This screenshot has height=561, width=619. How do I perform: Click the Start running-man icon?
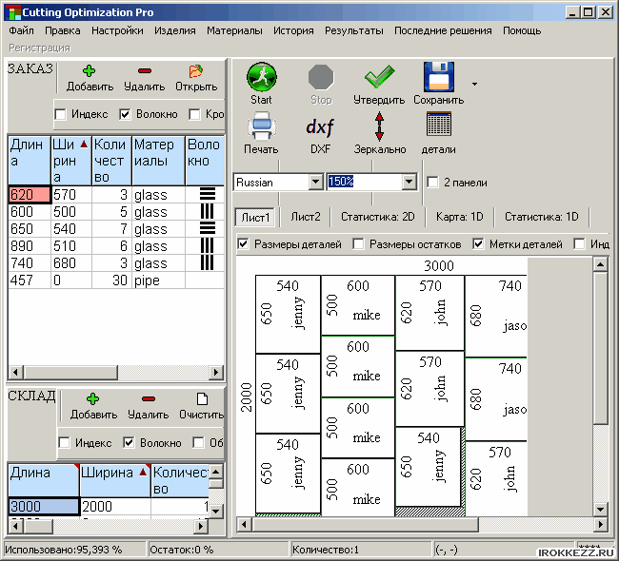261,77
